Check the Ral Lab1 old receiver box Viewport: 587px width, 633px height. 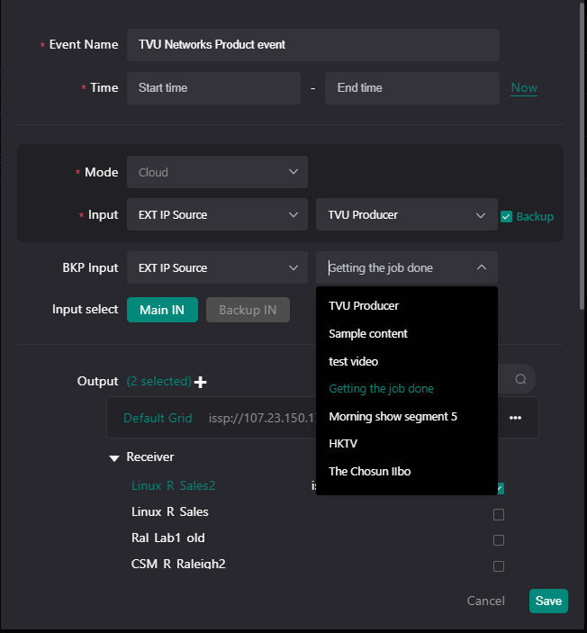(499, 540)
